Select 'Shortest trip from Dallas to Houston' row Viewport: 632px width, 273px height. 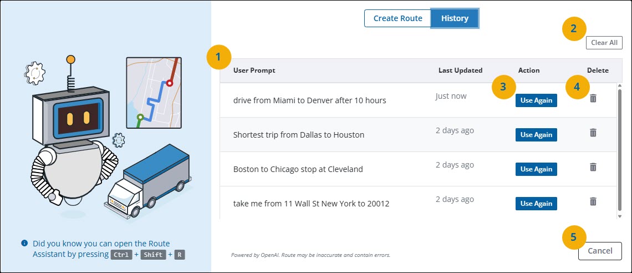click(417, 135)
